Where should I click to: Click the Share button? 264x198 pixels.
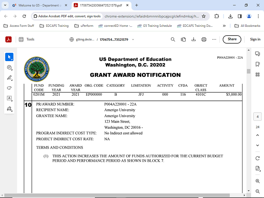[x=232, y=39]
